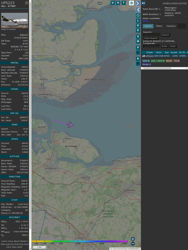Screen dimensions: 188x250
Task: Focus the Jump to Airport input field
Action: coord(151,46)
